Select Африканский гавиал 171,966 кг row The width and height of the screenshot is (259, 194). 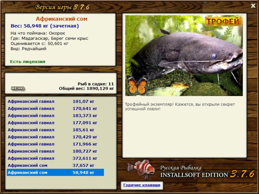pyautogui.click(x=55, y=144)
